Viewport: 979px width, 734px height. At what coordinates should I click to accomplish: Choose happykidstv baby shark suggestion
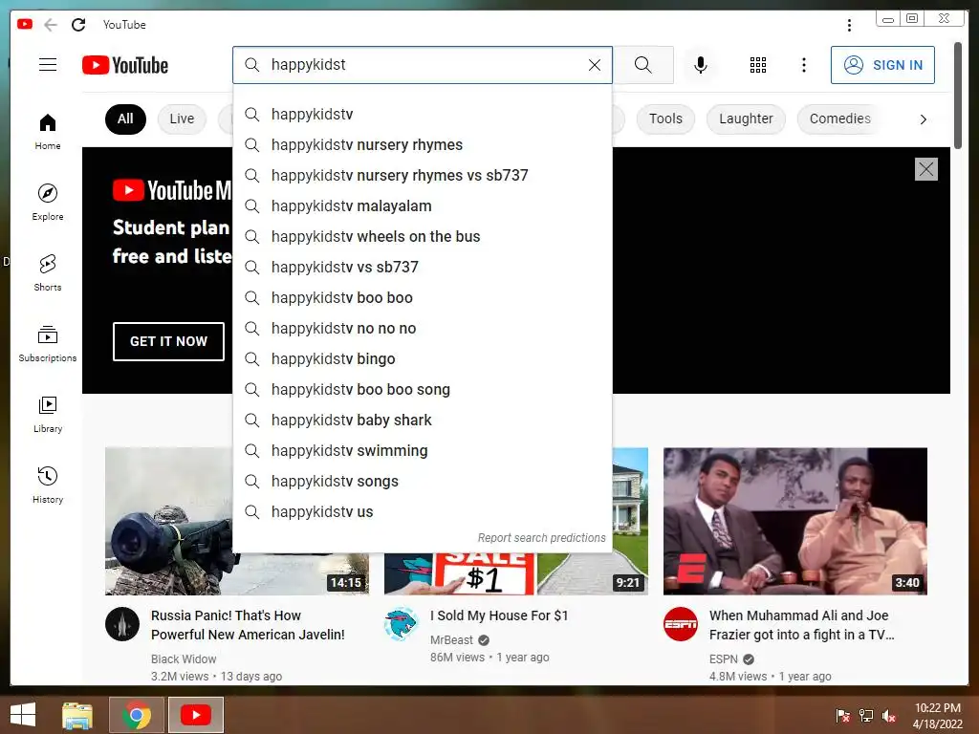422,421
